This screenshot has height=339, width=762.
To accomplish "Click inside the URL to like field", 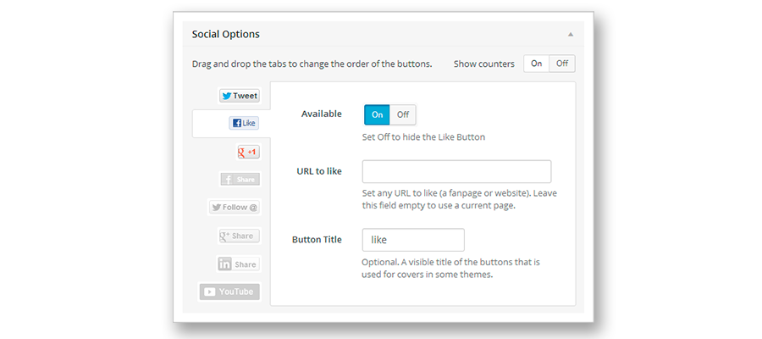I will [x=456, y=171].
